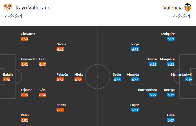Viewport: 196px width, 126px height.
Task: Select player Foulquier
Action: click(168, 34)
